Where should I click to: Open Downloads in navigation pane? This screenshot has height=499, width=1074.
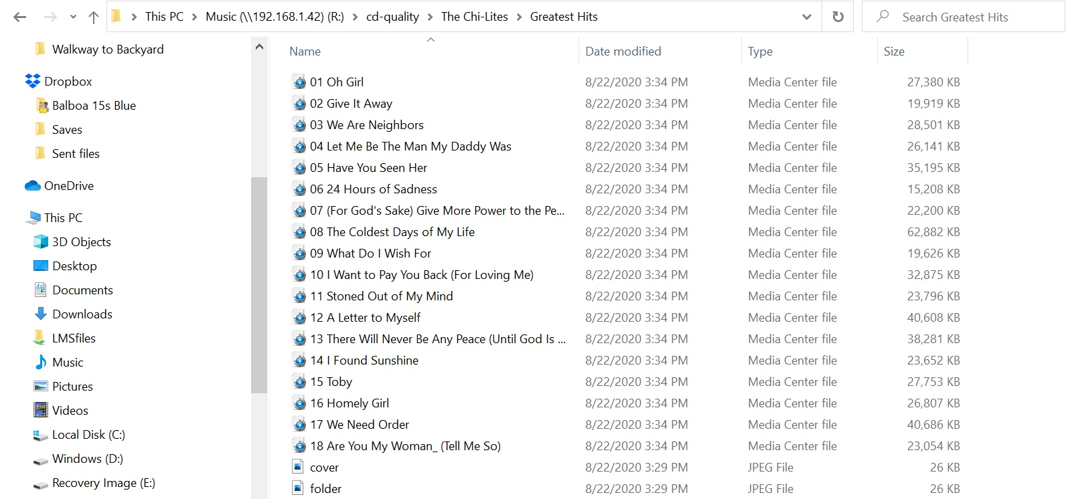pos(82,314)
